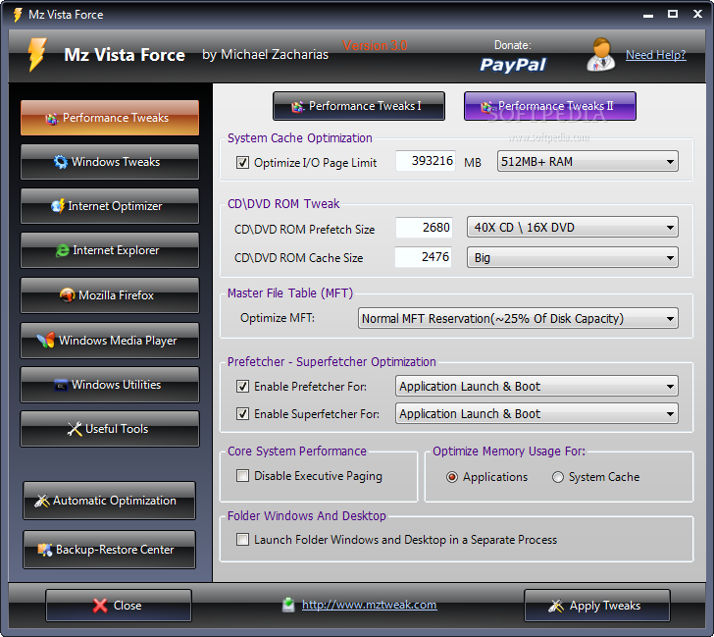
Task: Select System Cache radio button
Action: [558, 477]
